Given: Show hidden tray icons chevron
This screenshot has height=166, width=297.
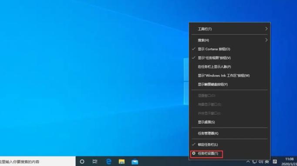Looking at the screenshot, I should pyautogui.click(x=248, y=162).
